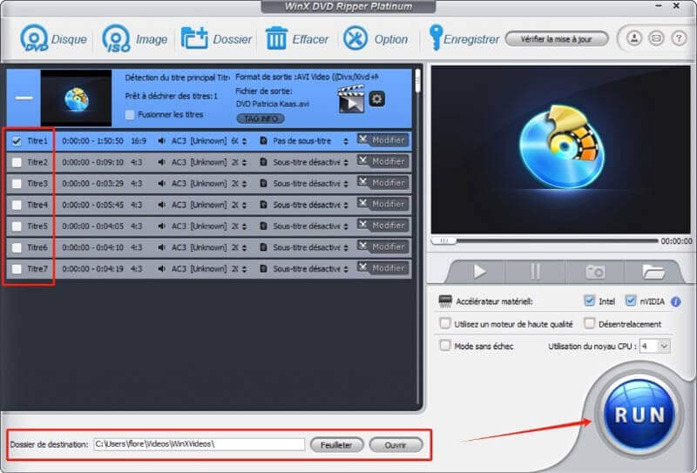Image resolution: width=697 pixels, height=473 pixels.
Task: Click the DVD Patricia Kaas.avi file name
Action: (x=272, y=104)
